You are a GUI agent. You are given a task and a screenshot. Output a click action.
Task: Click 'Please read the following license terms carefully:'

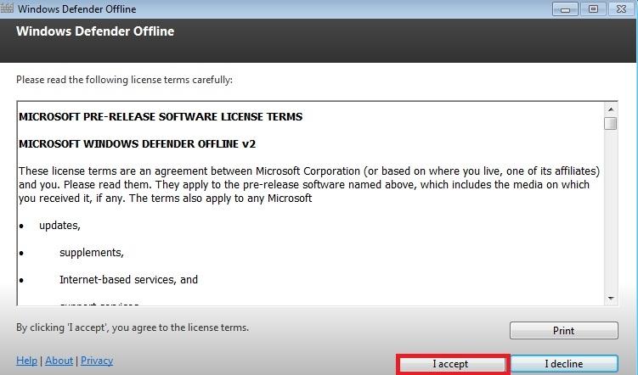pyautogui.click(x=125, y=80)
